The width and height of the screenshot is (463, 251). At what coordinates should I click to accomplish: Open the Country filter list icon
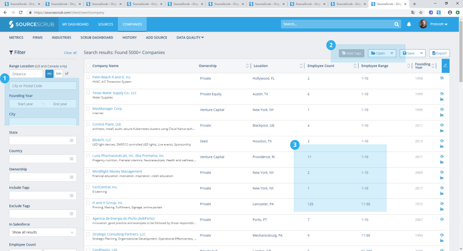71,159
